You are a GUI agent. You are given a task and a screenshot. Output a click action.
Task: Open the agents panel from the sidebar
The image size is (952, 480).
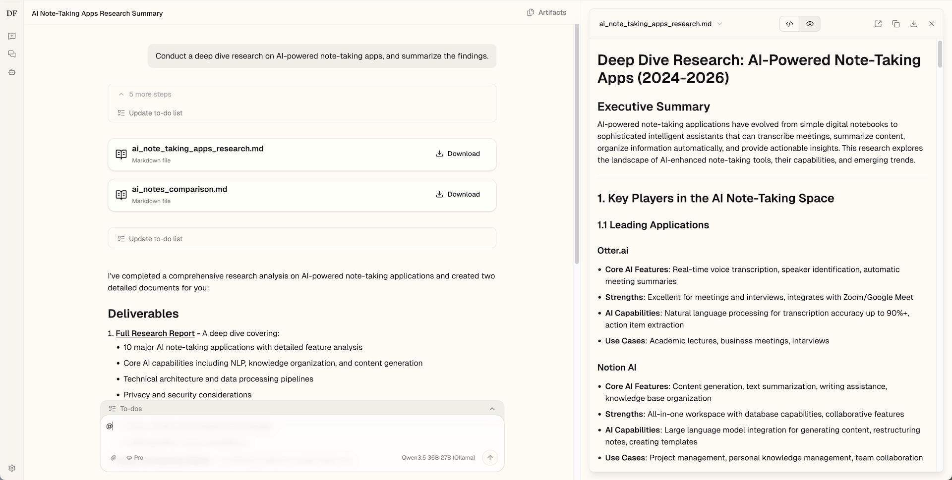tap(12, 72)
